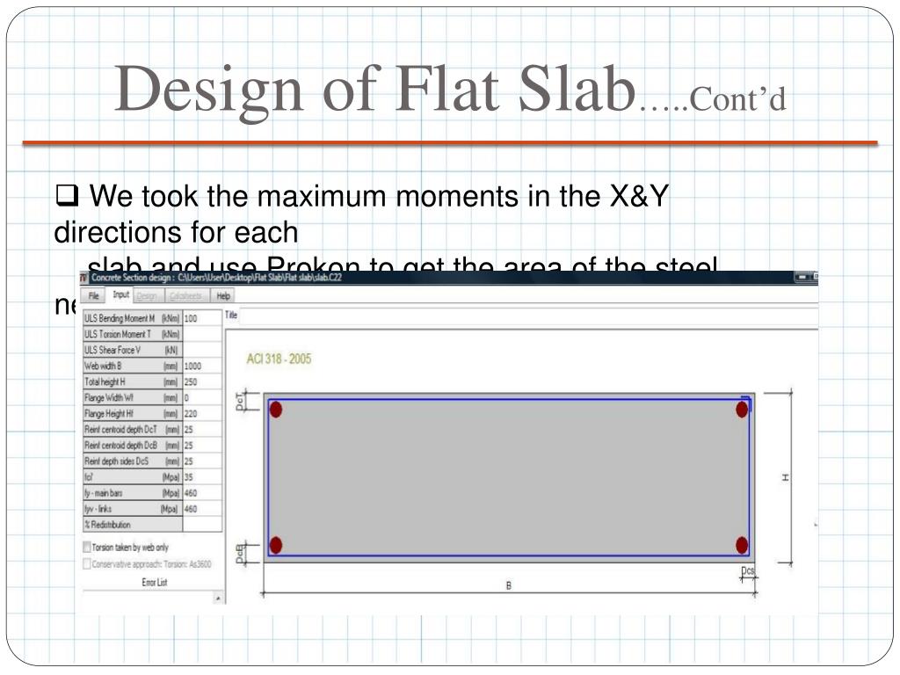
Task: Select the top-right rebar circle
Action: click(x=742, y=410)
